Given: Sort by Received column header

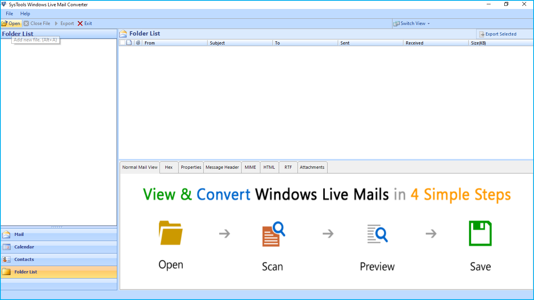Looking at the screenshot, I should pos(436,43).
